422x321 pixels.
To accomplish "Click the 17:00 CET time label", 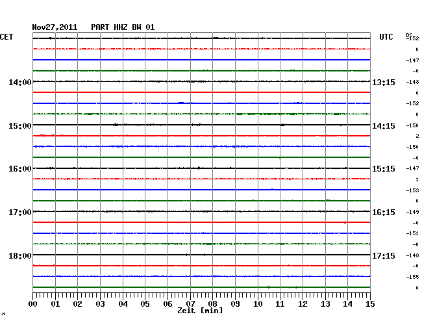I will pyautogui.click(x=20, y=212).
